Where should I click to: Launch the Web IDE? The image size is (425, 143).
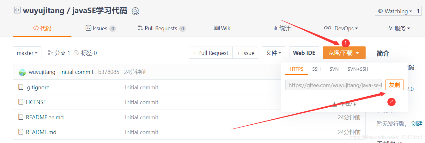(304, 53)
